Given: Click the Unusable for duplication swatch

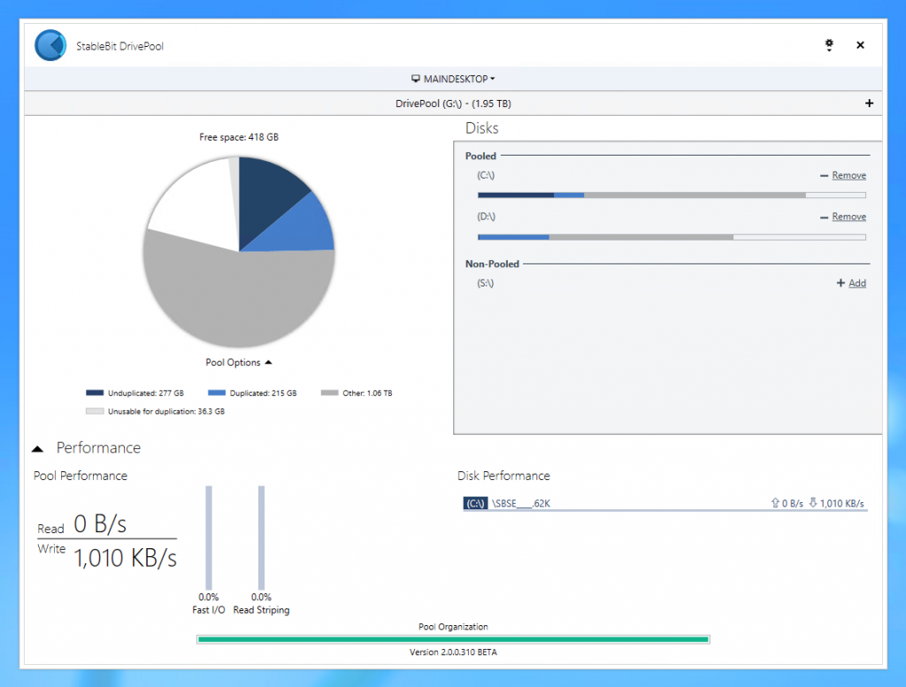Looking at the screenshot, I should point(95,412).
